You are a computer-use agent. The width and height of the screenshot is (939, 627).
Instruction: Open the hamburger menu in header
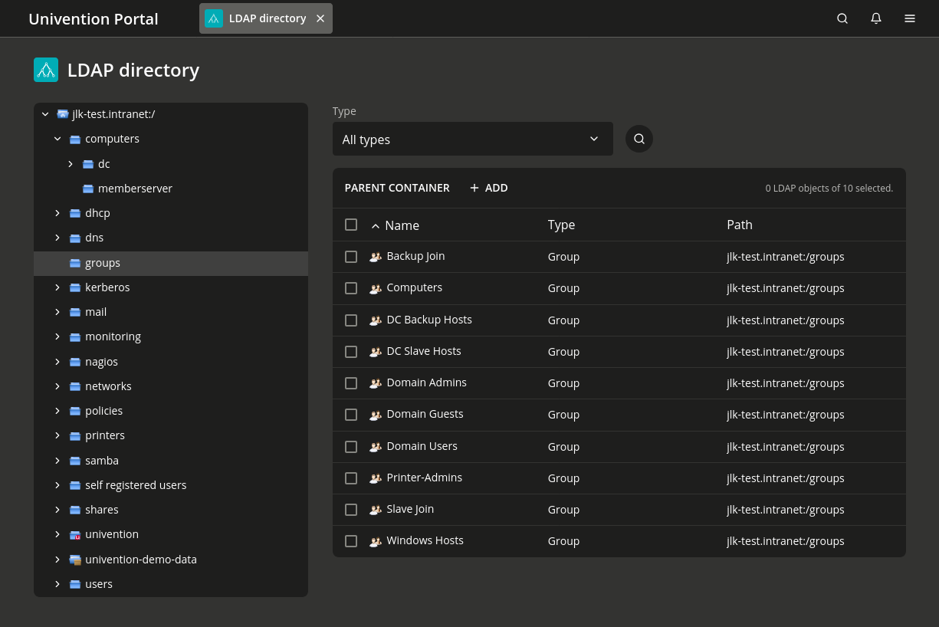tap(910, 18)
